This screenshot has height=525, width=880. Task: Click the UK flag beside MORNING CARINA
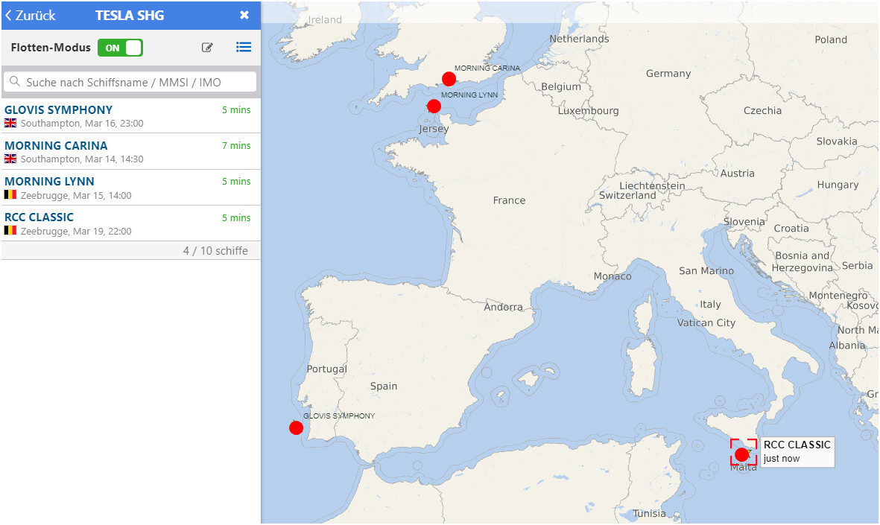pyautogui.click(x=10, y=159)
